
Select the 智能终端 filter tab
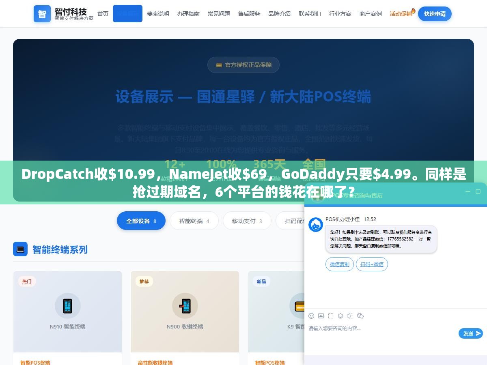[x=194, y=221]
